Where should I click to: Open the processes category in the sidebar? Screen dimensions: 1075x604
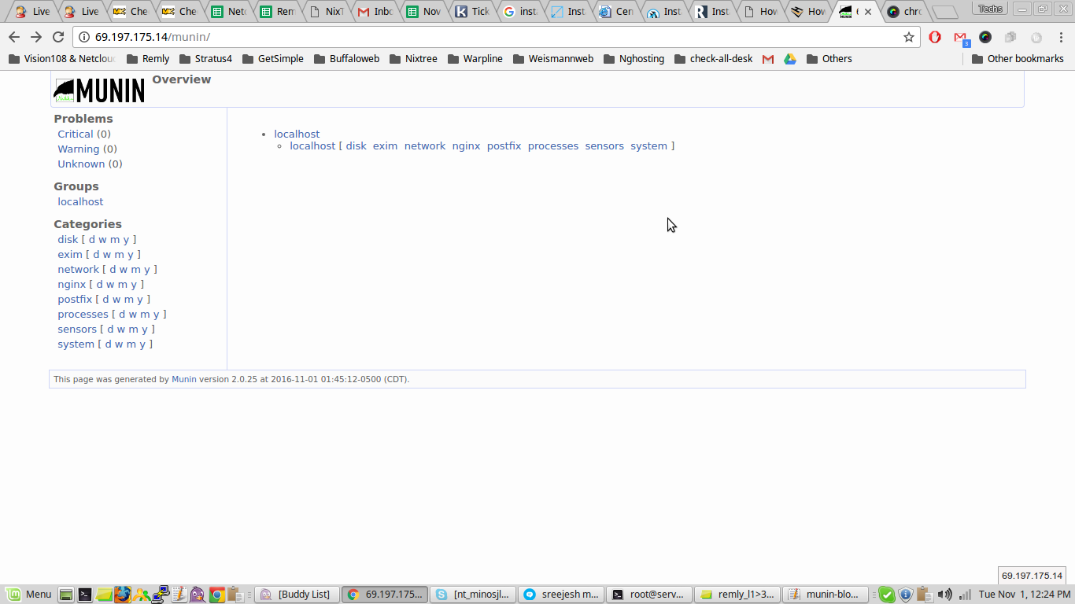(83, 315)
